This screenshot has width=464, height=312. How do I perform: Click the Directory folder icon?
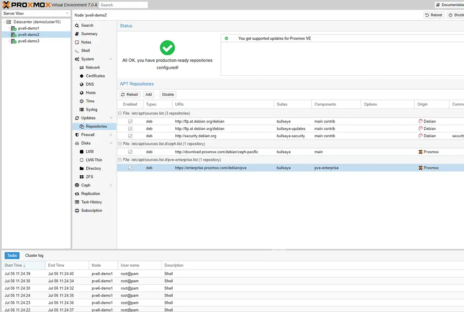coord(82,168)
